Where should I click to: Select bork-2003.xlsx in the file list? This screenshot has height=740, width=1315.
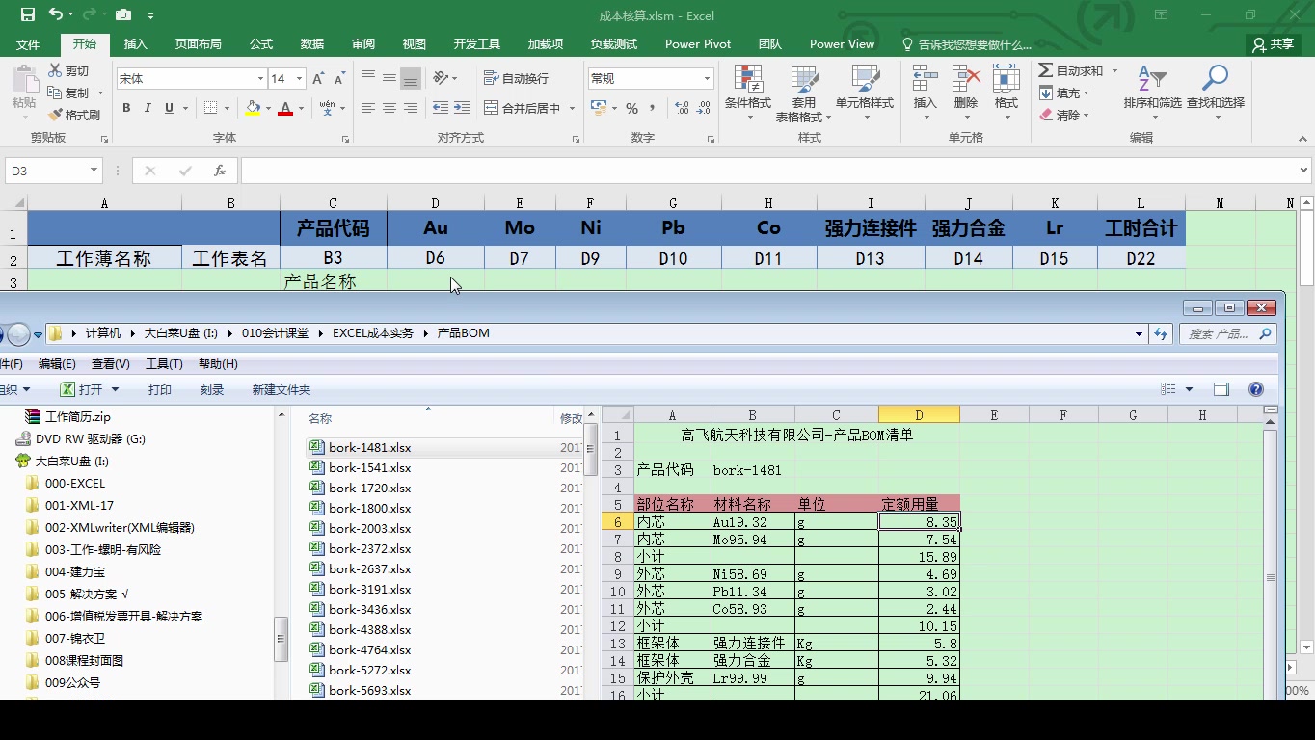tap(369, 528)
